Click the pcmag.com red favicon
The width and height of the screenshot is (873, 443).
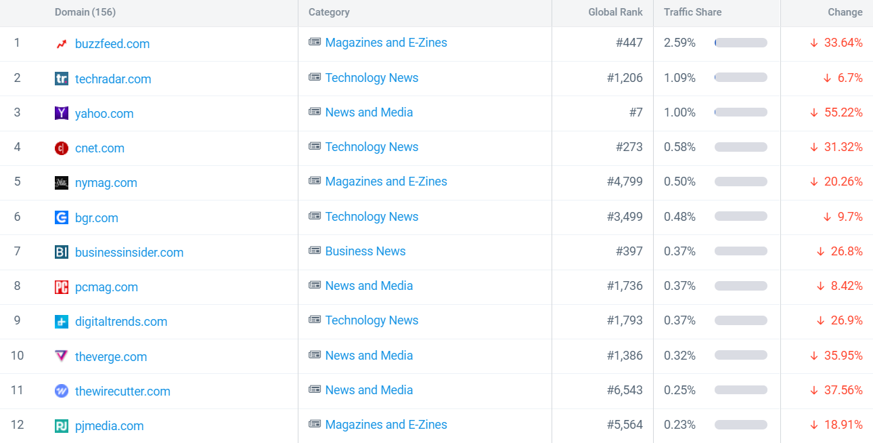coord(62,287)
